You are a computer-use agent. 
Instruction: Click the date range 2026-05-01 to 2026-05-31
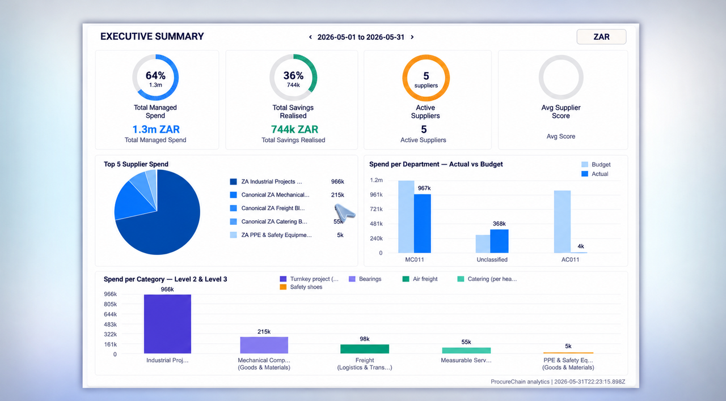tap(361, 37)
